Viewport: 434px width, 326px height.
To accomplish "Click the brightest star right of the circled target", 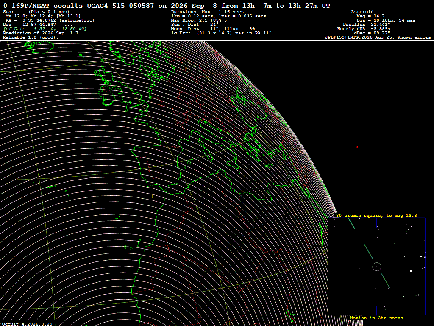I will pyautogui.click(x=411, y=271).
